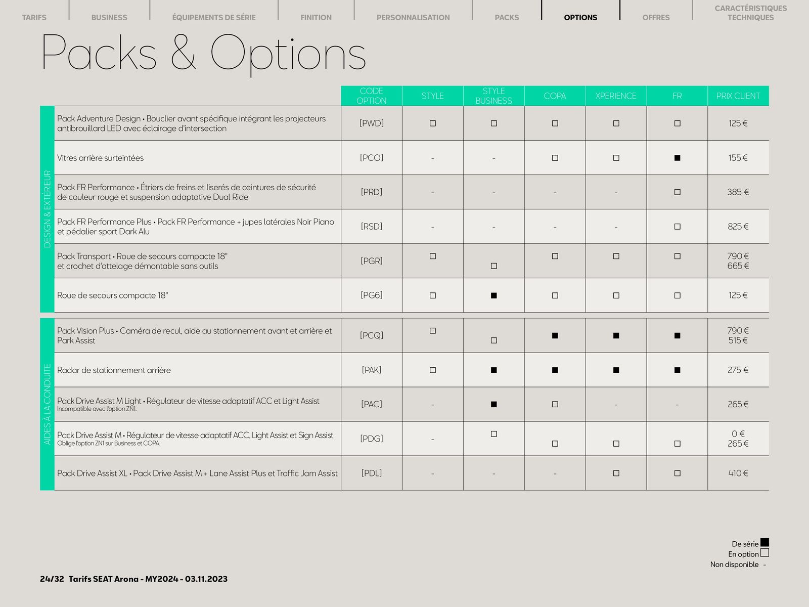Click Pack Adventure Design FR option box
The width and height of the screenshot is (809, 607).
click(677, 123)
